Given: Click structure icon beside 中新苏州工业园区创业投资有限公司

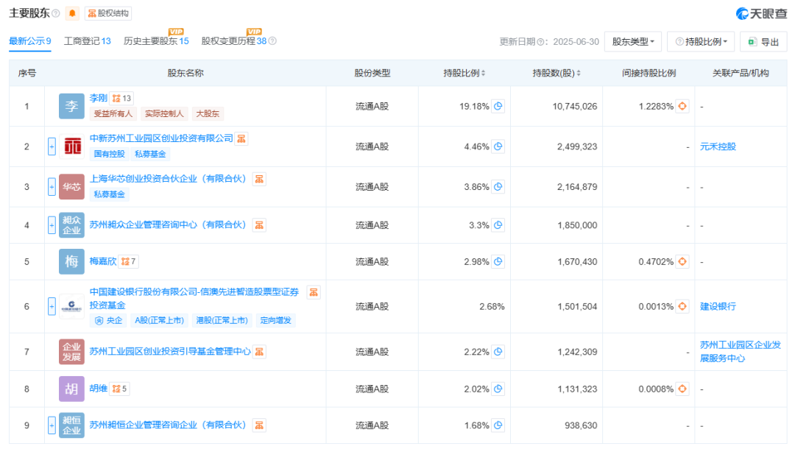Looking at the screenshot, I should coord(241,138).
